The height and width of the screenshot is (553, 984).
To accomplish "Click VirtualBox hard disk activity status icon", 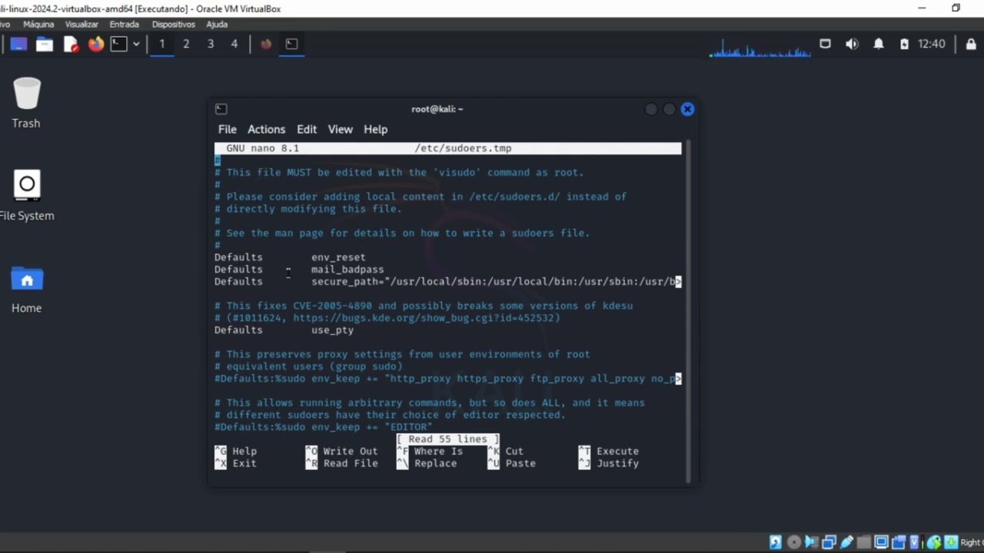I will pyautogui.click(x=776, y=542).
